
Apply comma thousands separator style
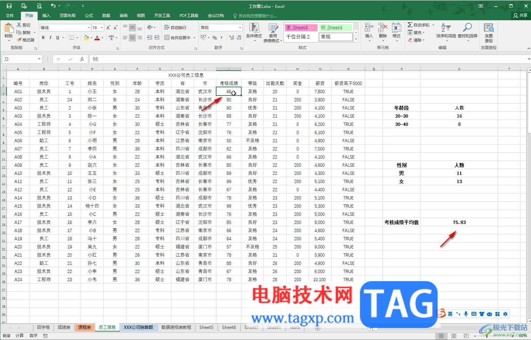222,38
